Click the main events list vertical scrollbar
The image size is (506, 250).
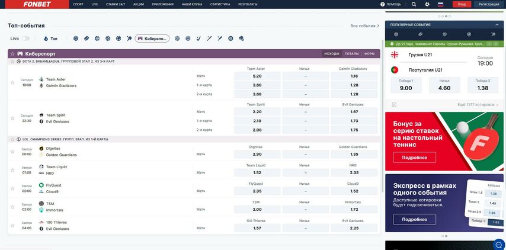click(x=383, y=116)
